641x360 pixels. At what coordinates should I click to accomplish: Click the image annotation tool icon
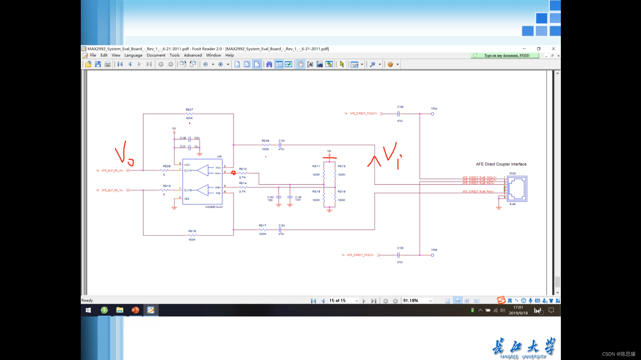329,64
